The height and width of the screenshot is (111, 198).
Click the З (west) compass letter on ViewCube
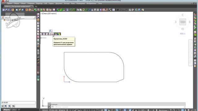click(x=175, y=22)
